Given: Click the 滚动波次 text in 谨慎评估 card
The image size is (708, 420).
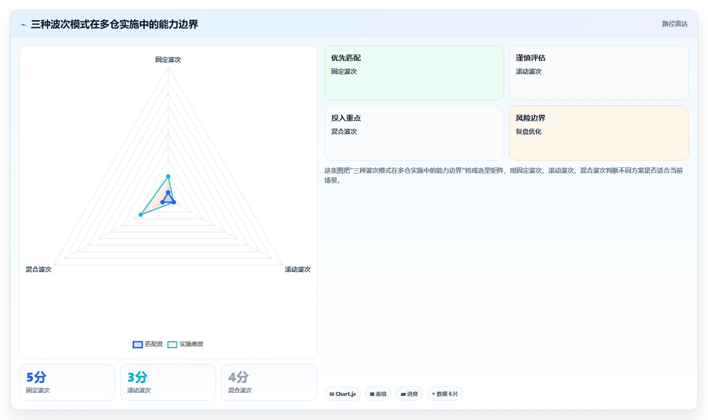Looking at the screenshot, I should (x=529, y=71).
